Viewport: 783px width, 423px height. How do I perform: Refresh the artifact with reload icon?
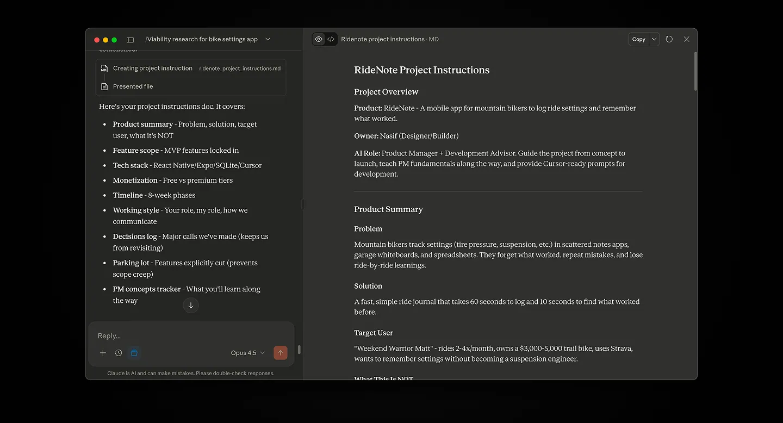point(669,39)
